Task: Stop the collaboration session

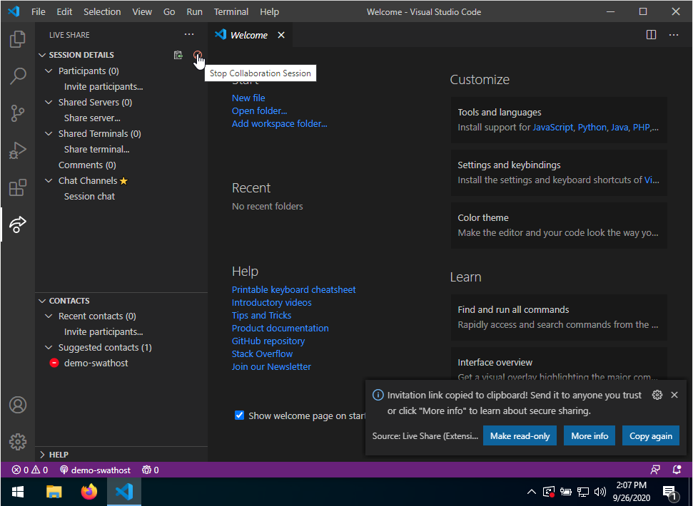Action: pyautogui.click(x=198, y=55)
